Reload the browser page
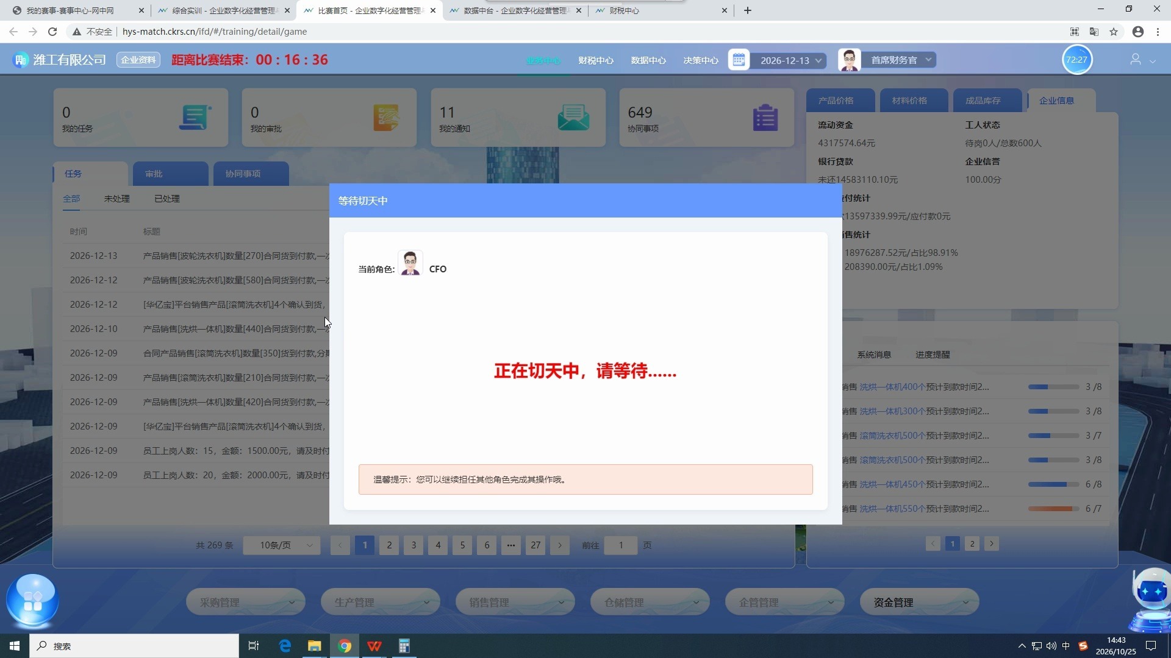The image size is (1171, 658). 52,32
